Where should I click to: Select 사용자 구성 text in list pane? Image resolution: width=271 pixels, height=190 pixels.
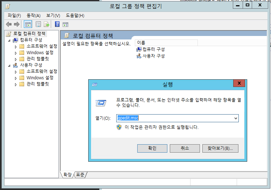(x=154, y=56)
